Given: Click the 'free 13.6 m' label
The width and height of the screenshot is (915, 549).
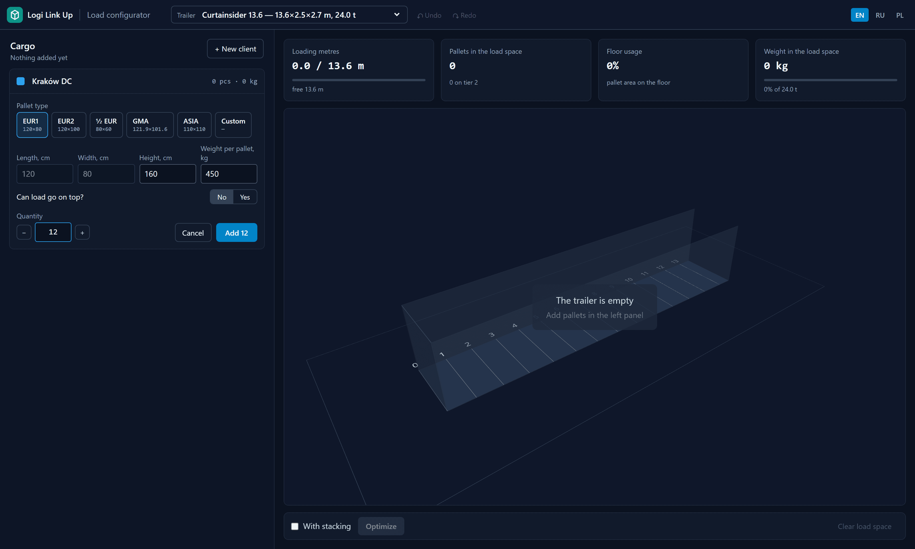Looking at the screenshot, I should (x=307, y=89).
